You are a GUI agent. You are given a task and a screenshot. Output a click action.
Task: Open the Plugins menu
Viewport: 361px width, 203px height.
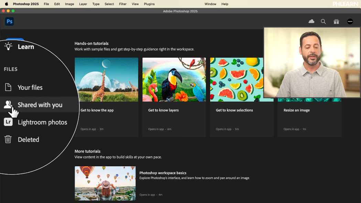(149, 4)
